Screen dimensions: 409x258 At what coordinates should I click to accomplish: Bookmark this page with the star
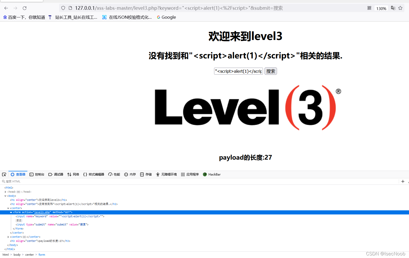(400, 8)
